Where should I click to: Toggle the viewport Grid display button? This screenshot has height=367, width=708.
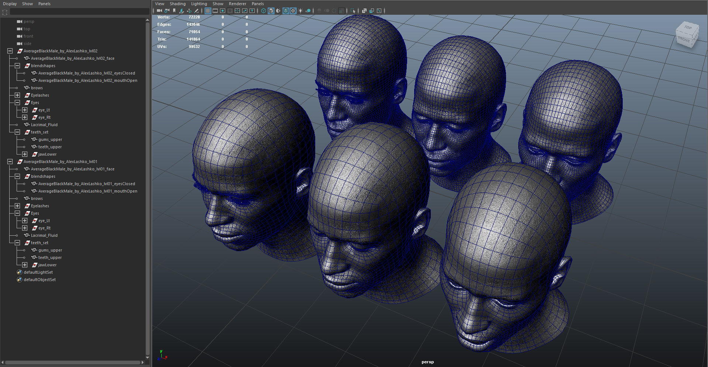coord(208,11)
